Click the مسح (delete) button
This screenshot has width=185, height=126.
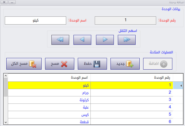click(60, 64)
